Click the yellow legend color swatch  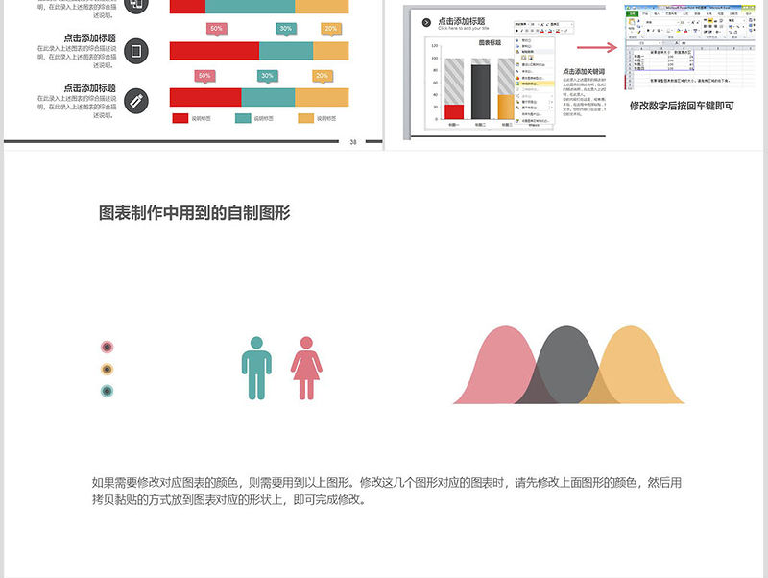(x=305, y=119)
